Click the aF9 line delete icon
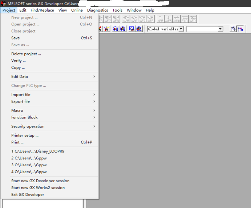Image resolution: width=251 pixels, height=208 pixels. 193,19
